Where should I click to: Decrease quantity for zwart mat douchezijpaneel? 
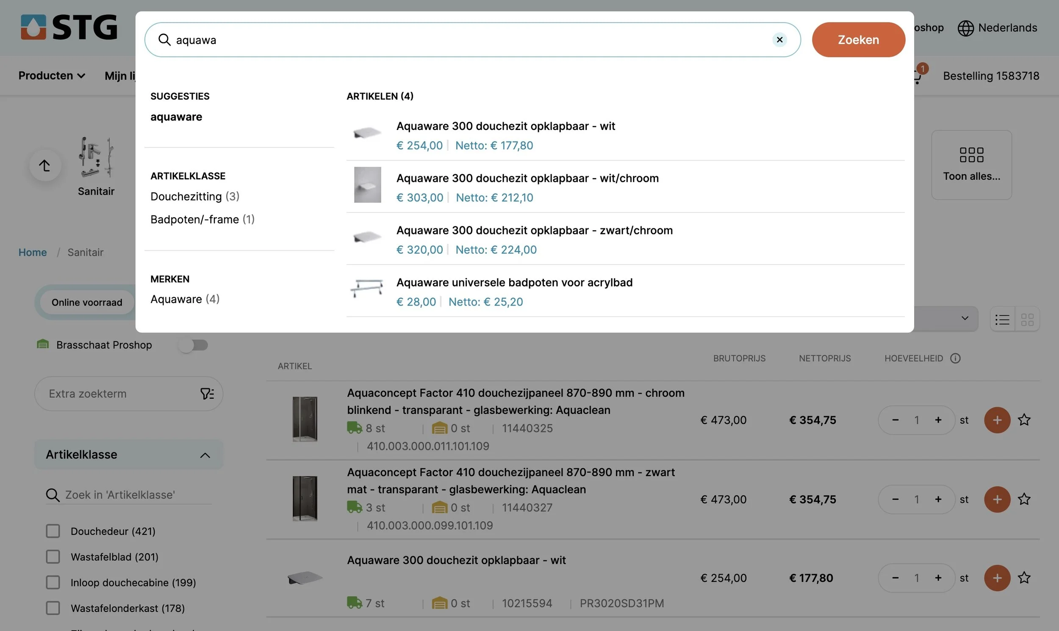click(895, 499)
